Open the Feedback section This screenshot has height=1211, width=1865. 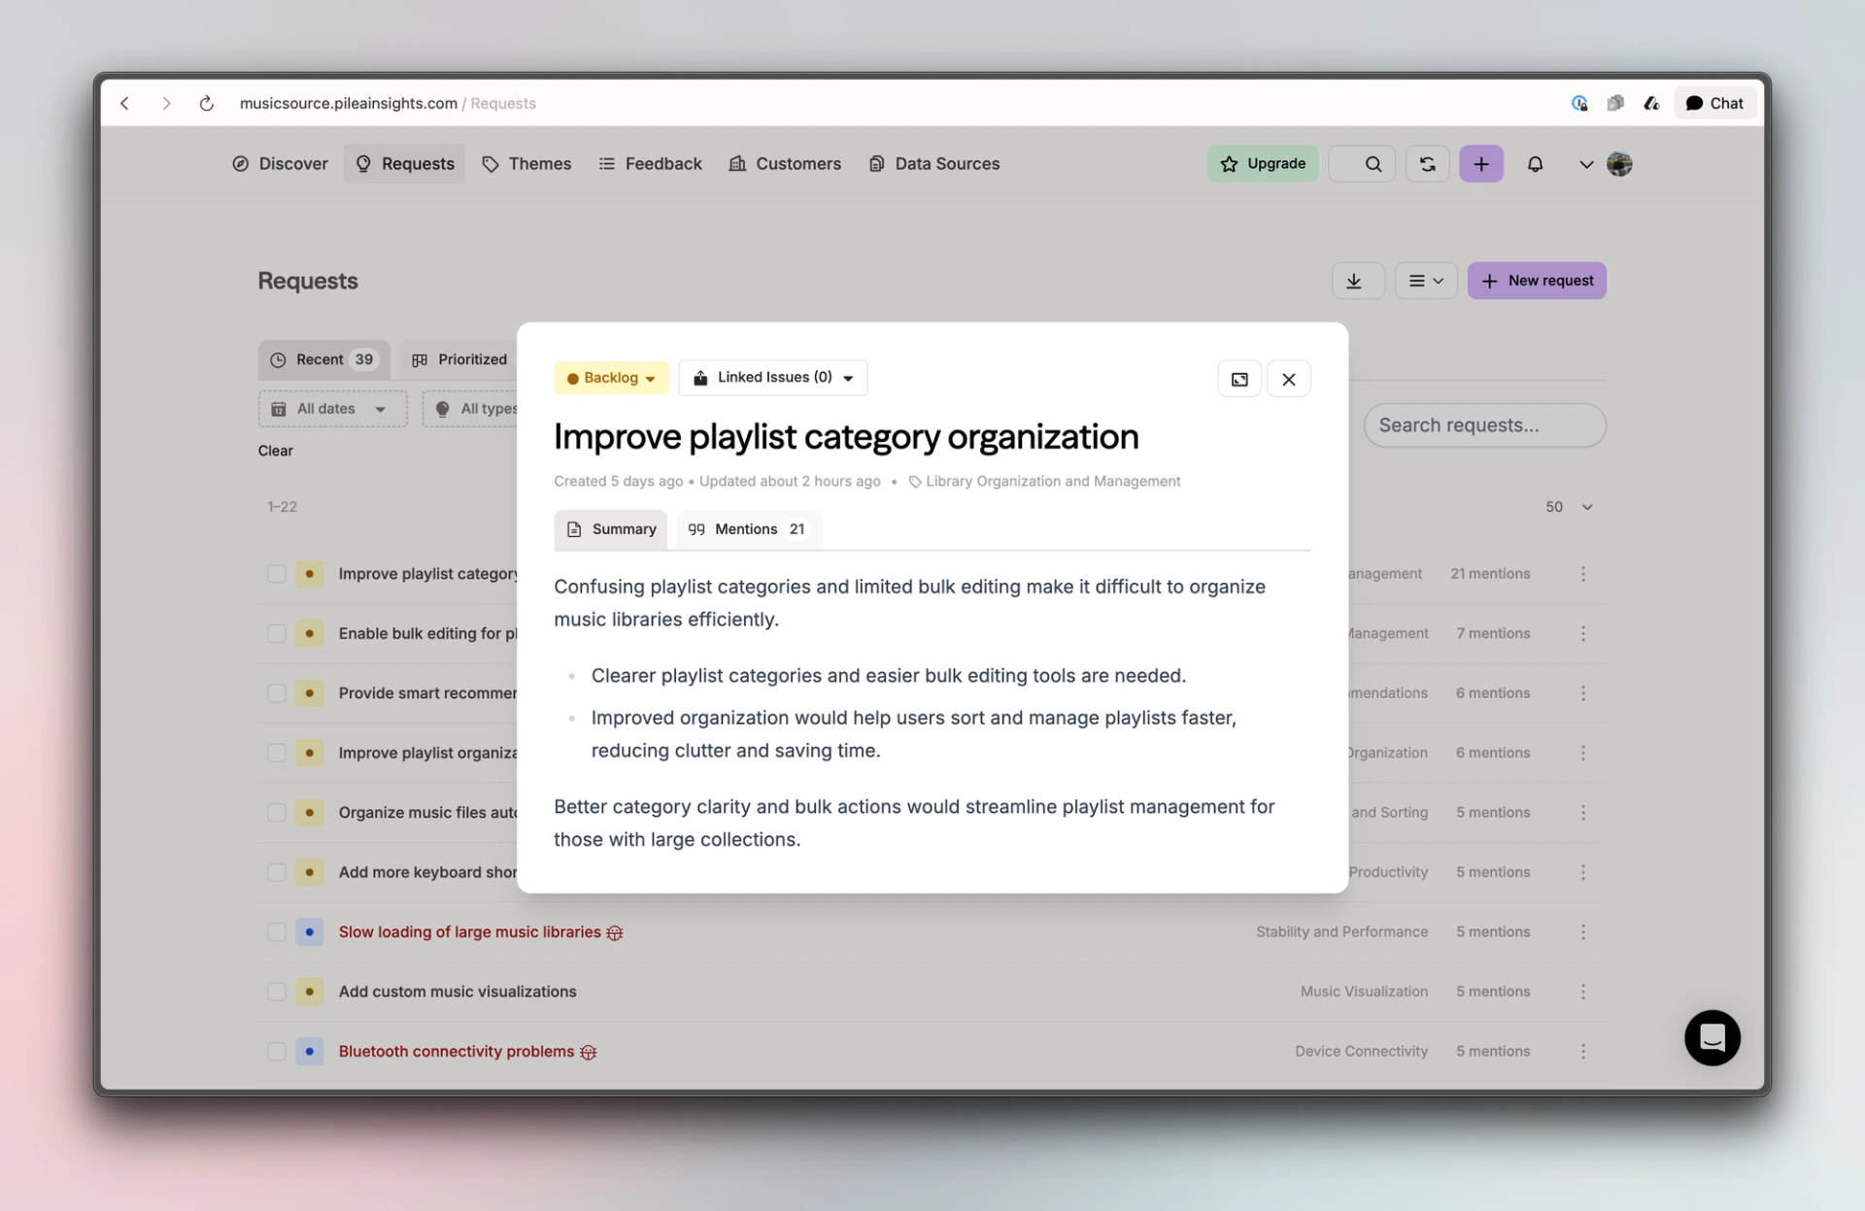pyautogui.click(x=650, y=163)
